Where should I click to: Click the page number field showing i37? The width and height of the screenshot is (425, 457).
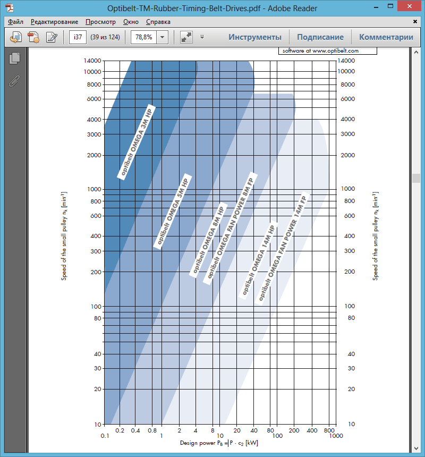click(x=78, y=37)
